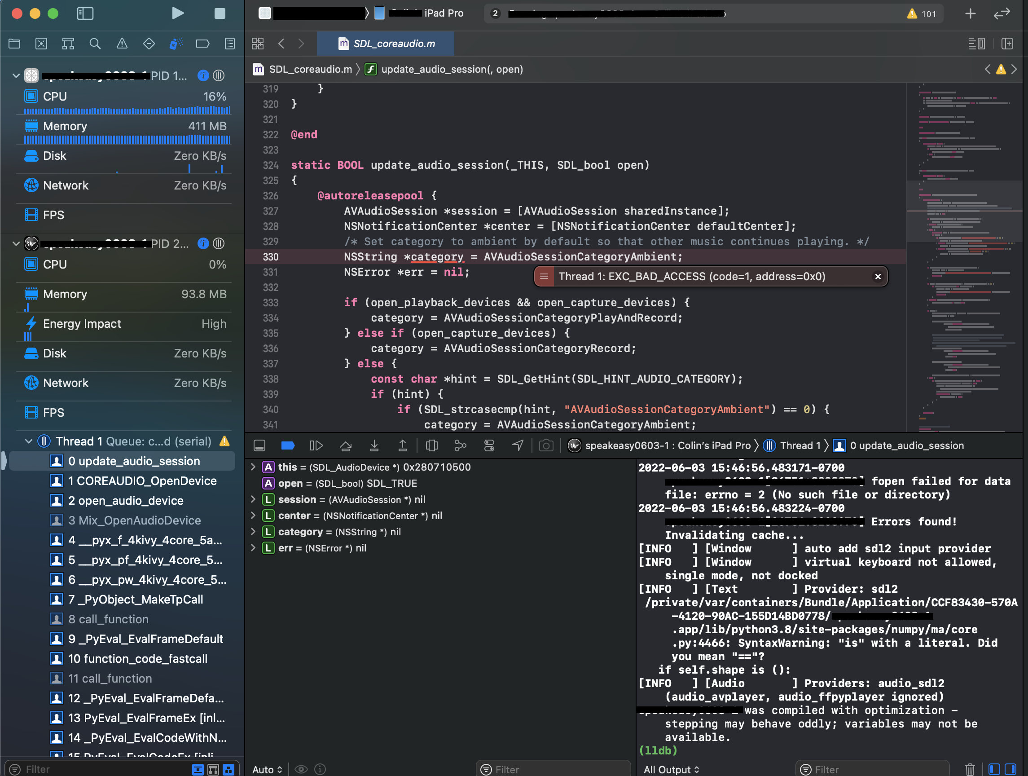
Task: Collapse Thread 1 in debug navigator
Action: click(28, 441)
